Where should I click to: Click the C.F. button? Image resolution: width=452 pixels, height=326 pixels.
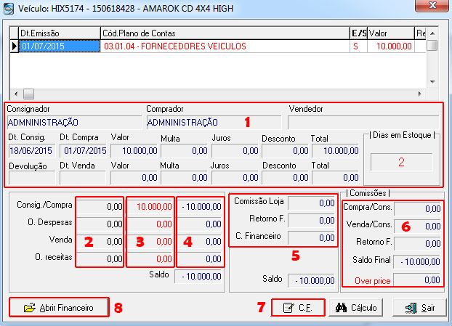(298, 308)
